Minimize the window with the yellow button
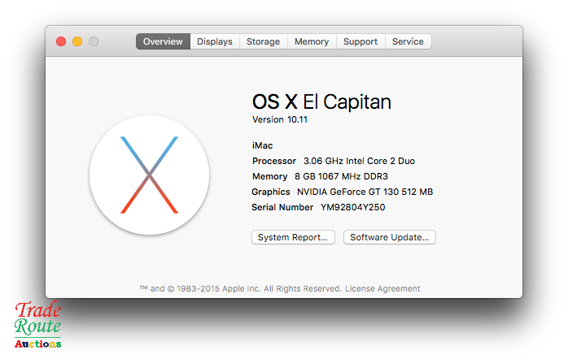The width and height of the screenshot is (568, 363). [77, 41]
